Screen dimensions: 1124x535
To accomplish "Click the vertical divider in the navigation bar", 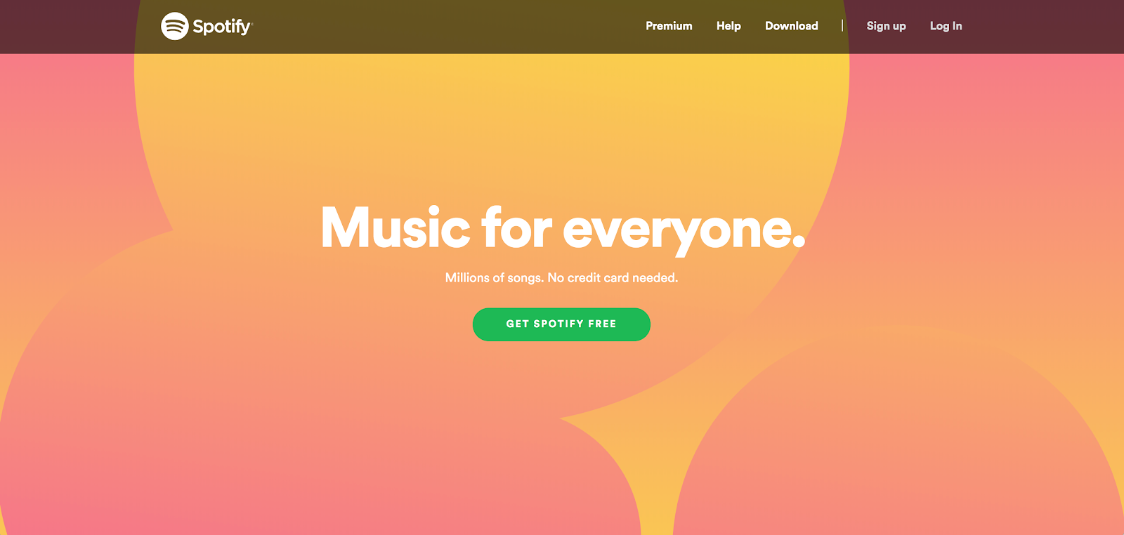I will 842,26.
